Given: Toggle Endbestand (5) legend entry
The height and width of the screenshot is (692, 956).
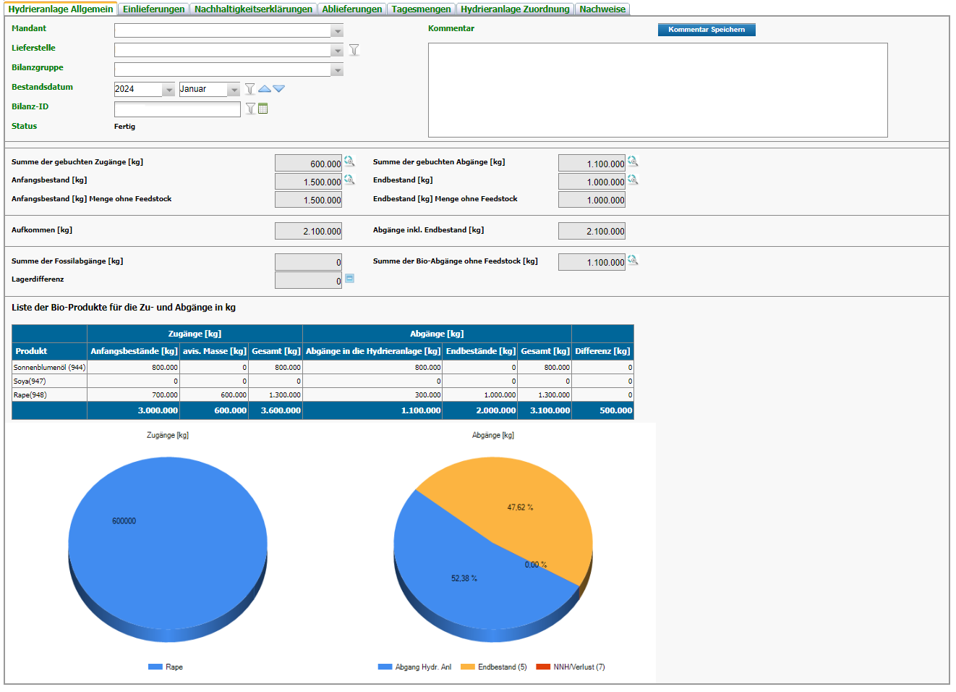Looking at the screenshot, I should point(494,667).
